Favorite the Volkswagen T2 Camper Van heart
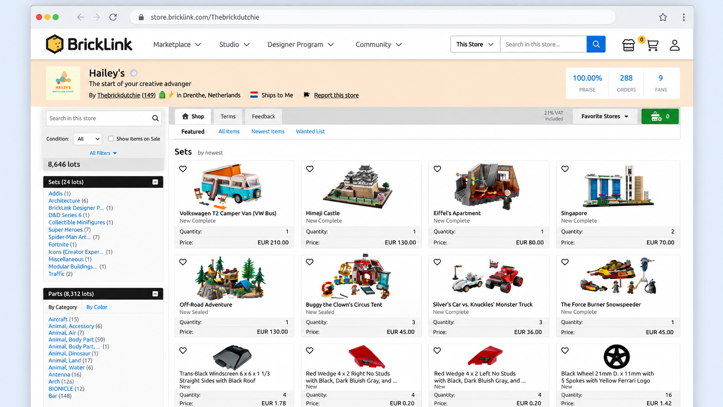Image resolution: width=723 pixels, height=407 pixels. click(x=183, y=169)
